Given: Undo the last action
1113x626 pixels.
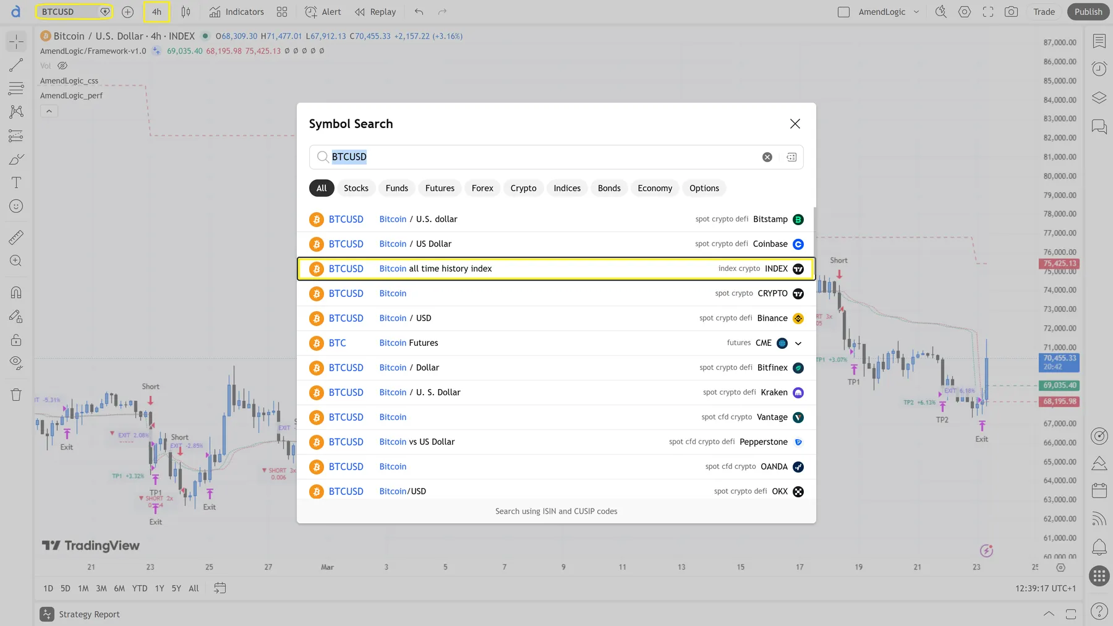Looking at the screenshot, I should [419, 12].
